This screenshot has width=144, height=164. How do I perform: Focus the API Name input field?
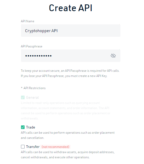71,31
